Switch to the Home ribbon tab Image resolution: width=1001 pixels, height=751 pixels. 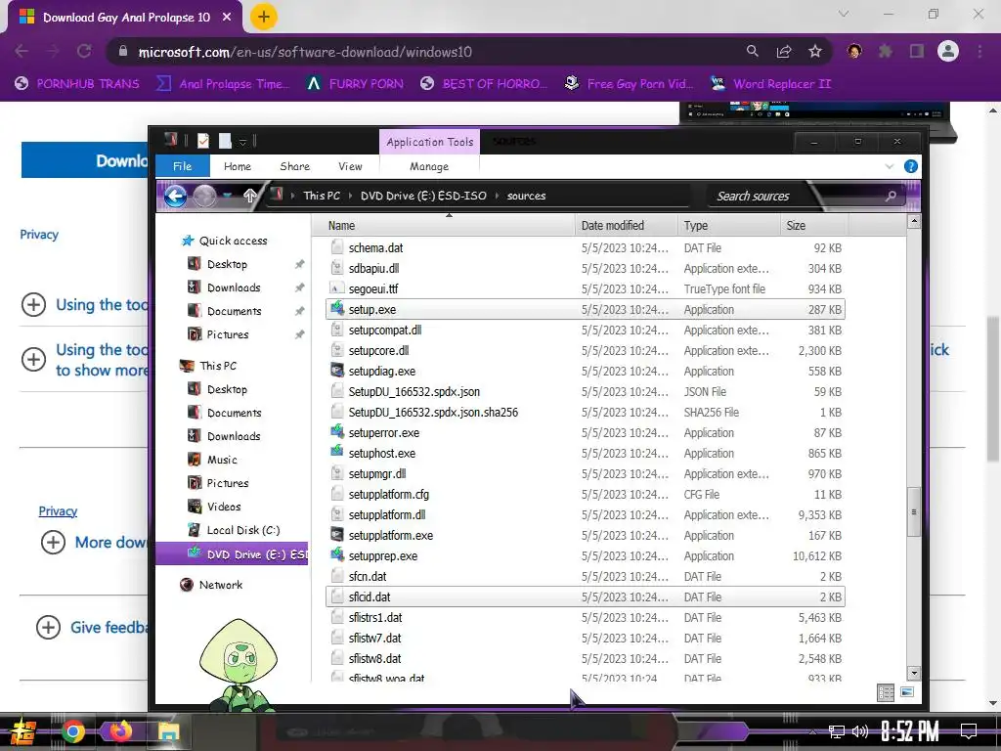(238, 166)
